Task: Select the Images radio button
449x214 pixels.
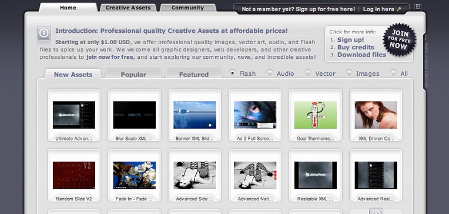Action: tap(349, 73)
